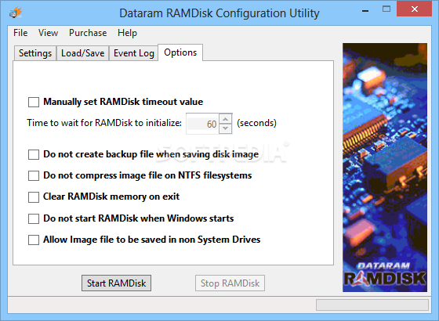
Task: Open the Purchase menu
Action: 88,33
